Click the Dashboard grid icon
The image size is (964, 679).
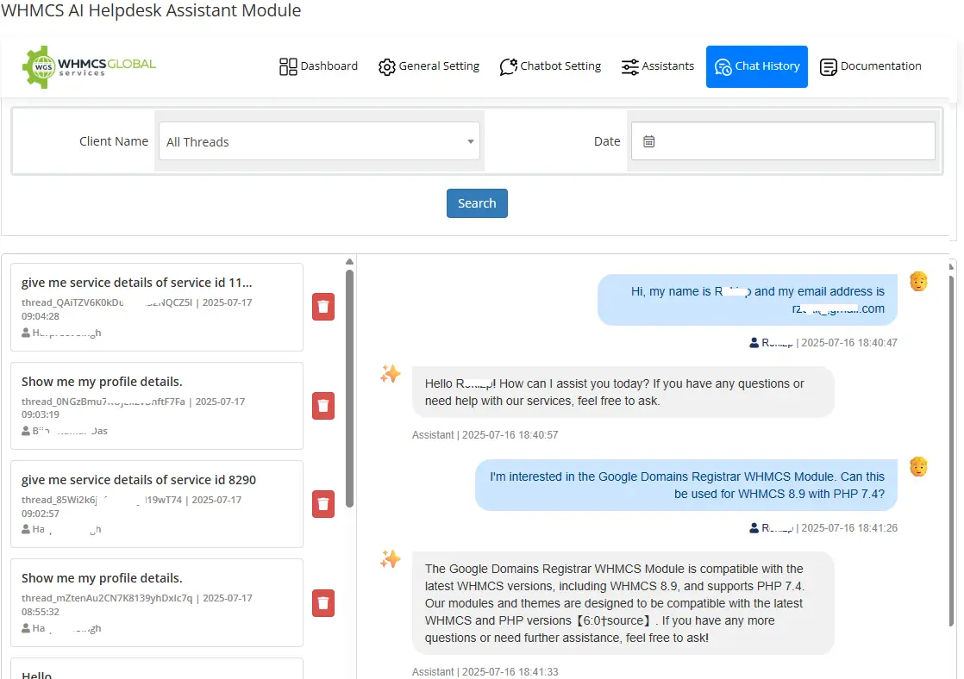click(285, 65)
